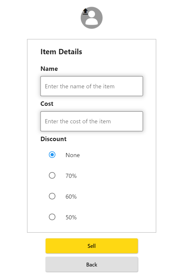Pick the 60% discount radio button
The height and width of the screenshot is (276, 184).
pyautogui.click(x=52, y=196)
